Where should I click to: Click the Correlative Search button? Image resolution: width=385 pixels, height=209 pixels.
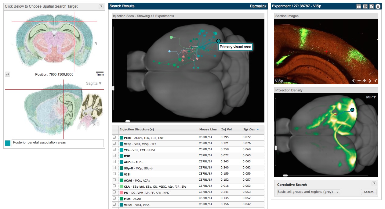click(369, 192)
